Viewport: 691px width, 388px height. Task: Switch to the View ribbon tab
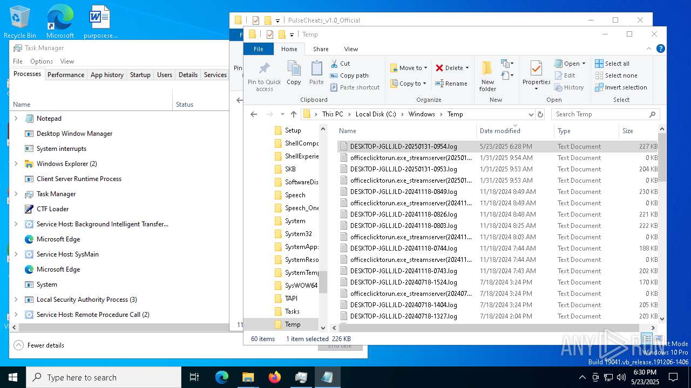pyautogui.click(x=351, y=49)
